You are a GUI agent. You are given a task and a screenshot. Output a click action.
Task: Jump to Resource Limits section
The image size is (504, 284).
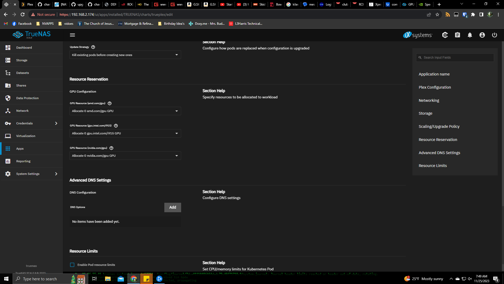click(x=433, y=166)
